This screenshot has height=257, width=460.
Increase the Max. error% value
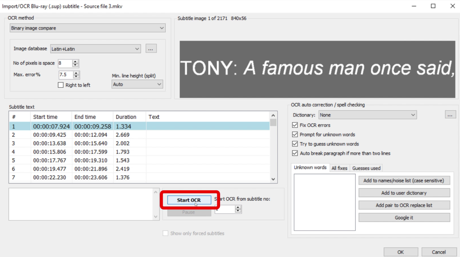tap(76, 73)
